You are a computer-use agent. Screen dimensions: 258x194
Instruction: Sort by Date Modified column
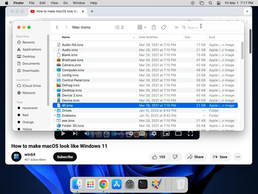(148, 37)
